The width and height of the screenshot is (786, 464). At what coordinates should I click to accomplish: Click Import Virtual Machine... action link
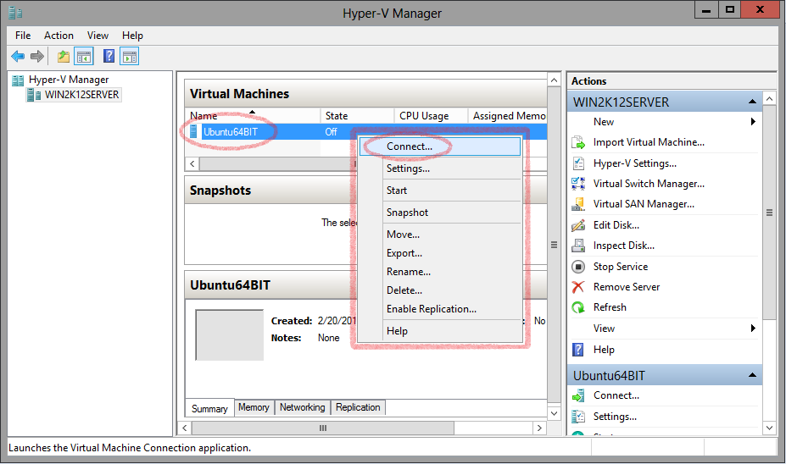649,142
